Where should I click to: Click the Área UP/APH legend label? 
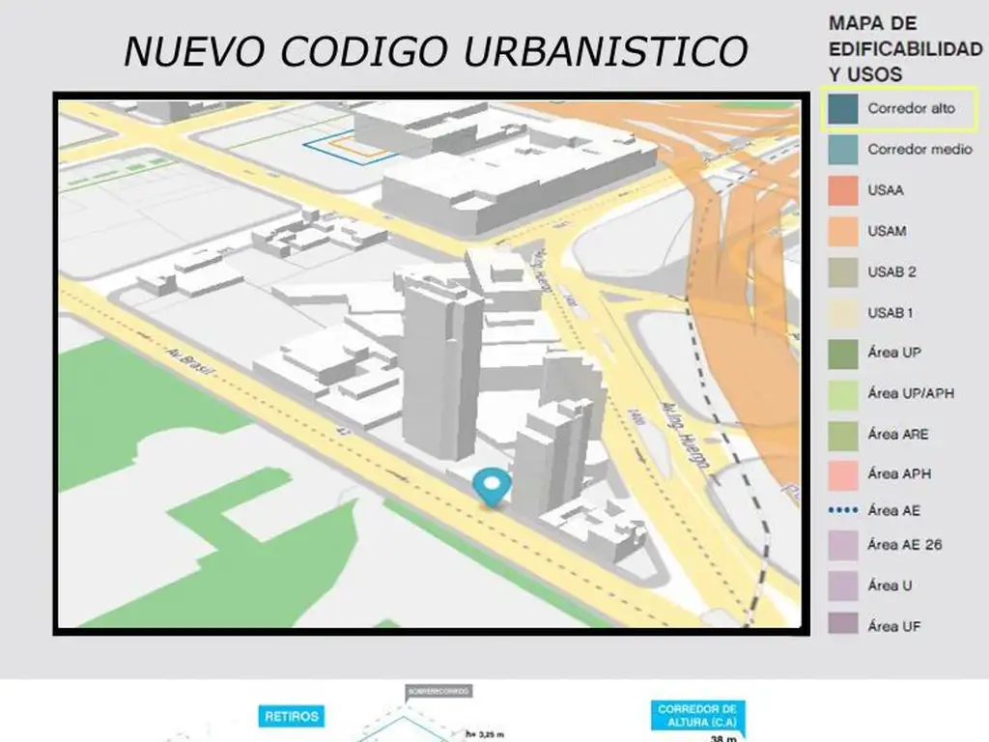905,393
